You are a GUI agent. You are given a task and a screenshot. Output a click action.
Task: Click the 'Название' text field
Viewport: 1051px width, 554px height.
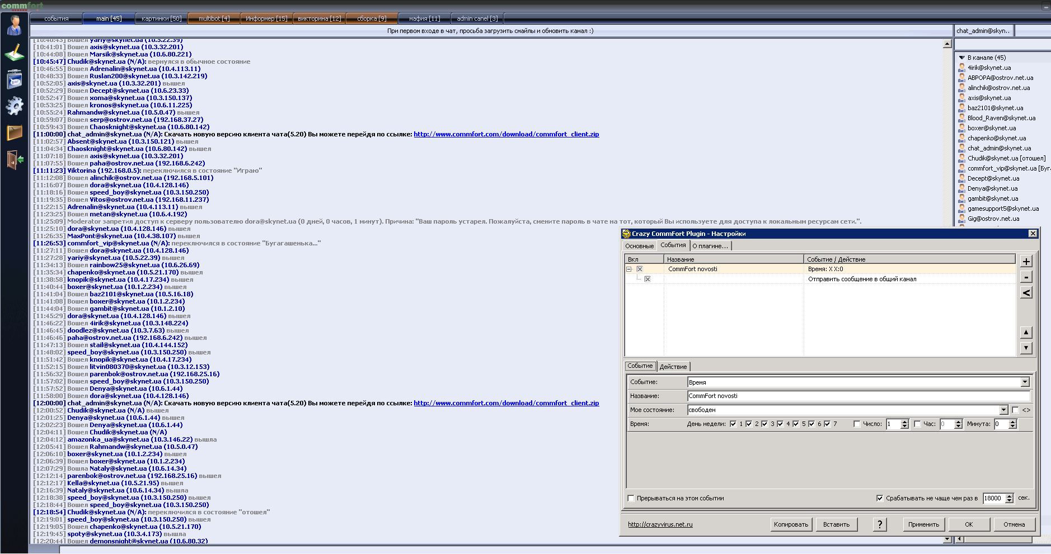(858, 396)
